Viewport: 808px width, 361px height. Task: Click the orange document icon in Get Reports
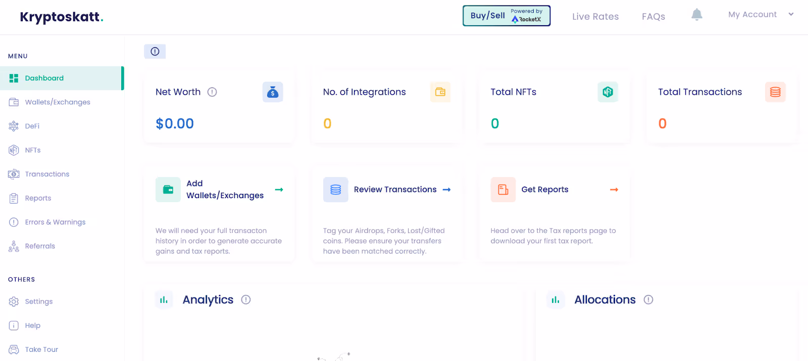pyautogui.click(x=503, y=190)
